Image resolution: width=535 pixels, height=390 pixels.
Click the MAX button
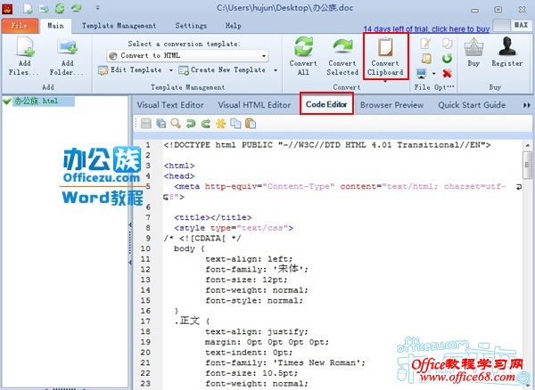click(521, 25)
